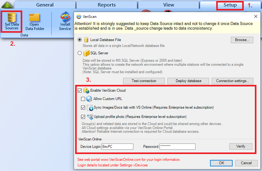This screenshot has width=262, height=171.
Task: Select Local Database File radio button
Action: point(80,40)
